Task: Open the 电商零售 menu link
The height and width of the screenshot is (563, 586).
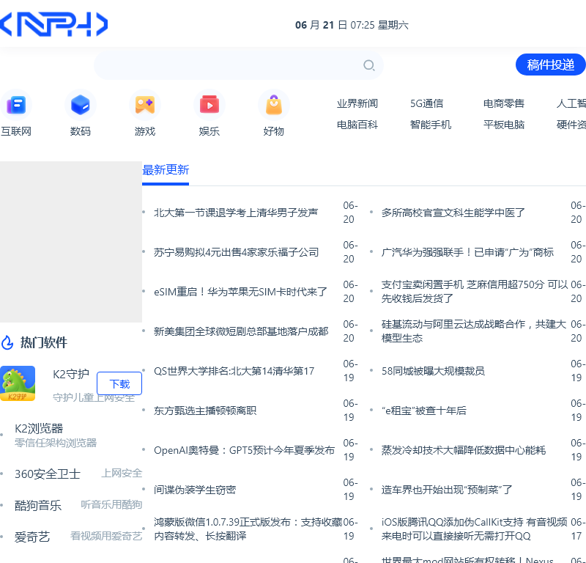Action: click(x=504, y=103)
